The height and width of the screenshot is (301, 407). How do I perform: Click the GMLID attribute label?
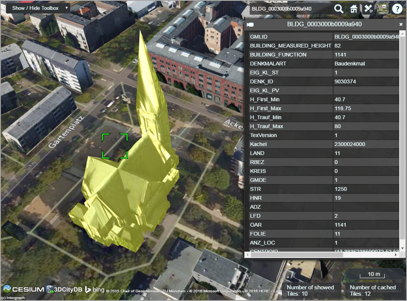258,37
